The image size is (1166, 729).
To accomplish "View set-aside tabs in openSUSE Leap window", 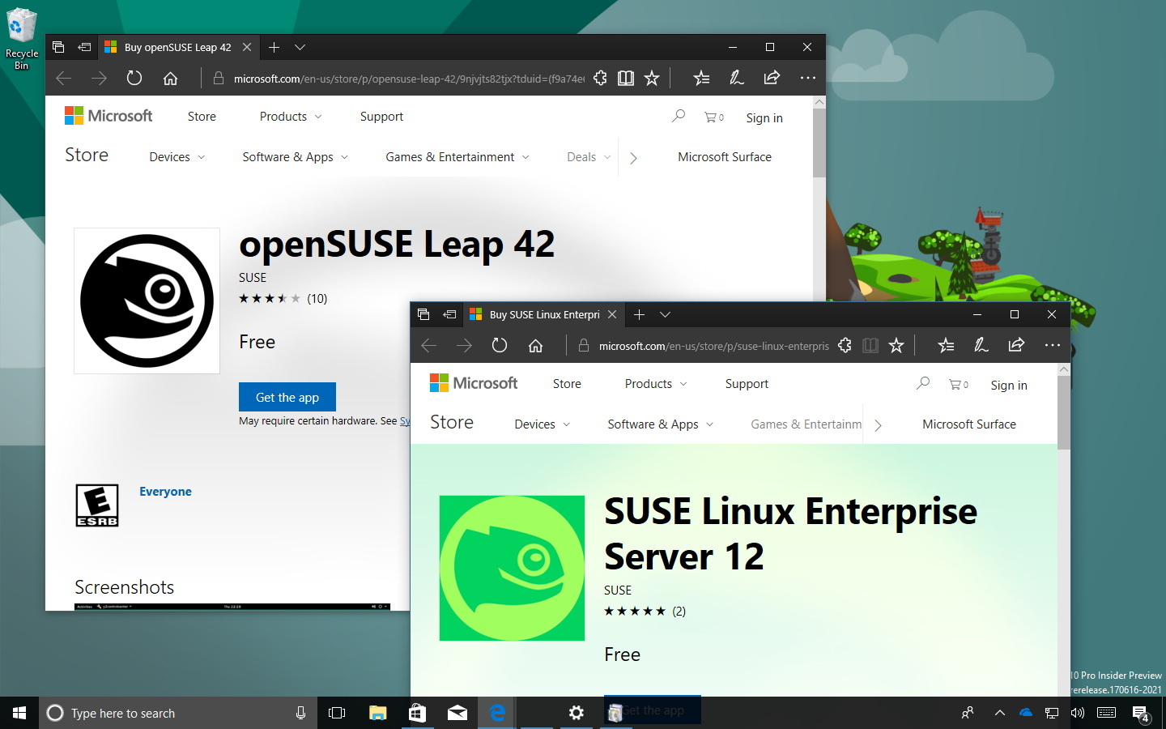I will coord(58,47).
